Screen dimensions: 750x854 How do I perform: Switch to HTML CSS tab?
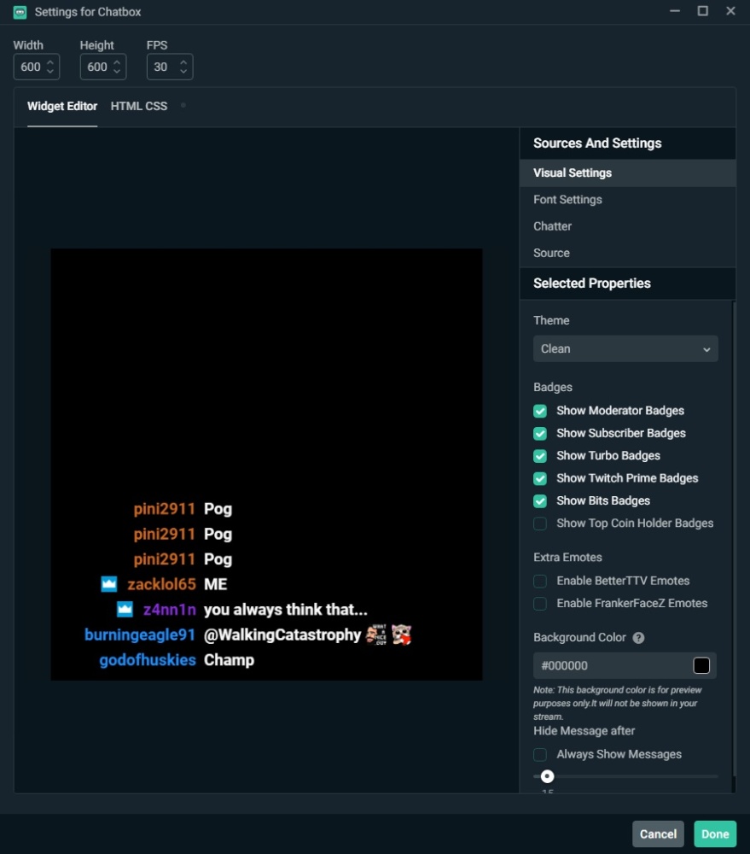click(139, 106)
